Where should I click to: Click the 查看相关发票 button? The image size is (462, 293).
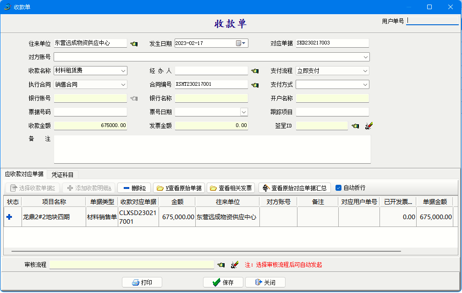click(x=231, y=188)
